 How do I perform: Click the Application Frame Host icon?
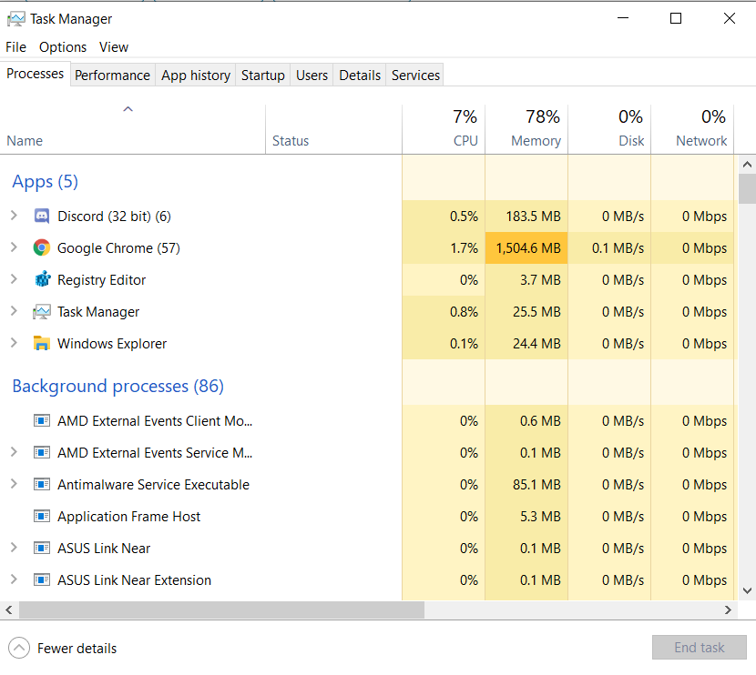(x=41, y=517)
